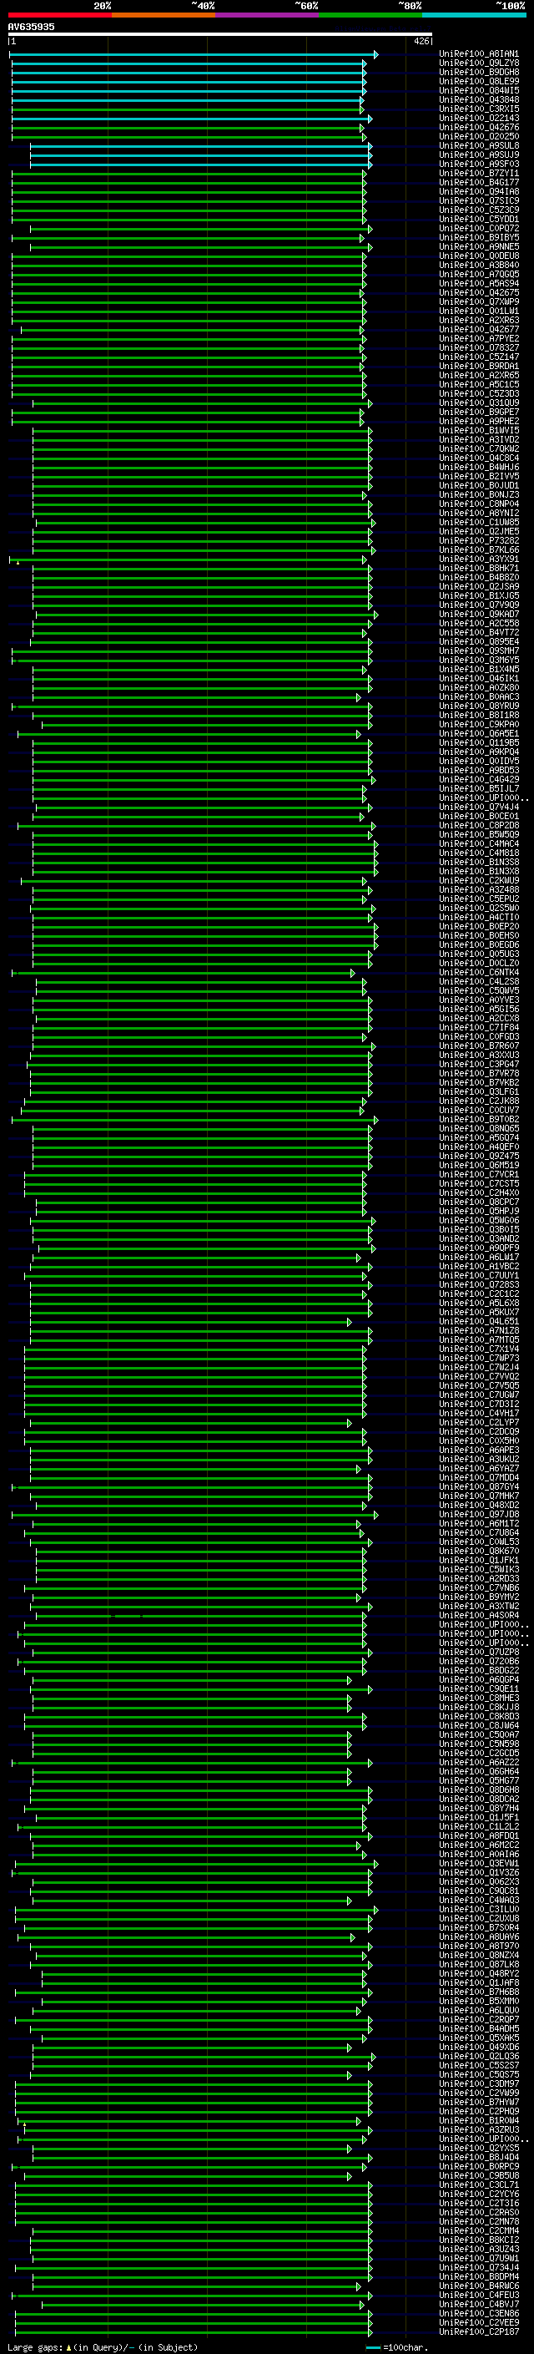The height and width of the screenshot is (2354, 534).
Task: Open hit UniRef100_Q5HPJ9
Action: click(478, 1211)
